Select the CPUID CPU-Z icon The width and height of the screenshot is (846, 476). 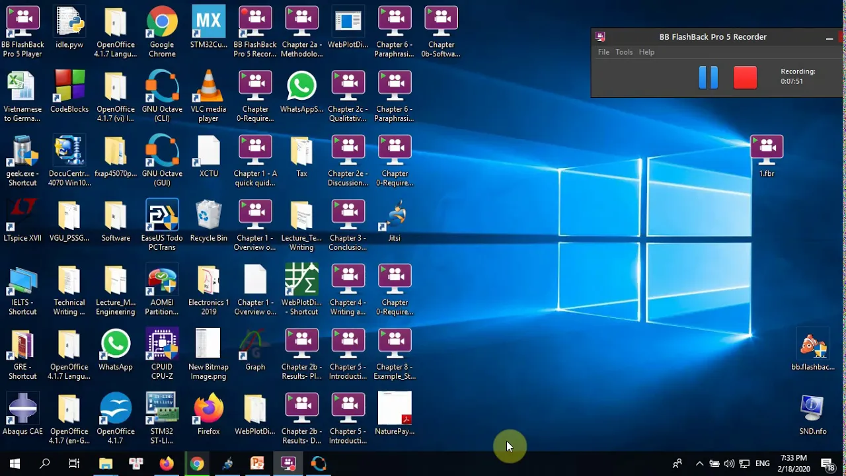pyautogui.click(x=162, y=354)
